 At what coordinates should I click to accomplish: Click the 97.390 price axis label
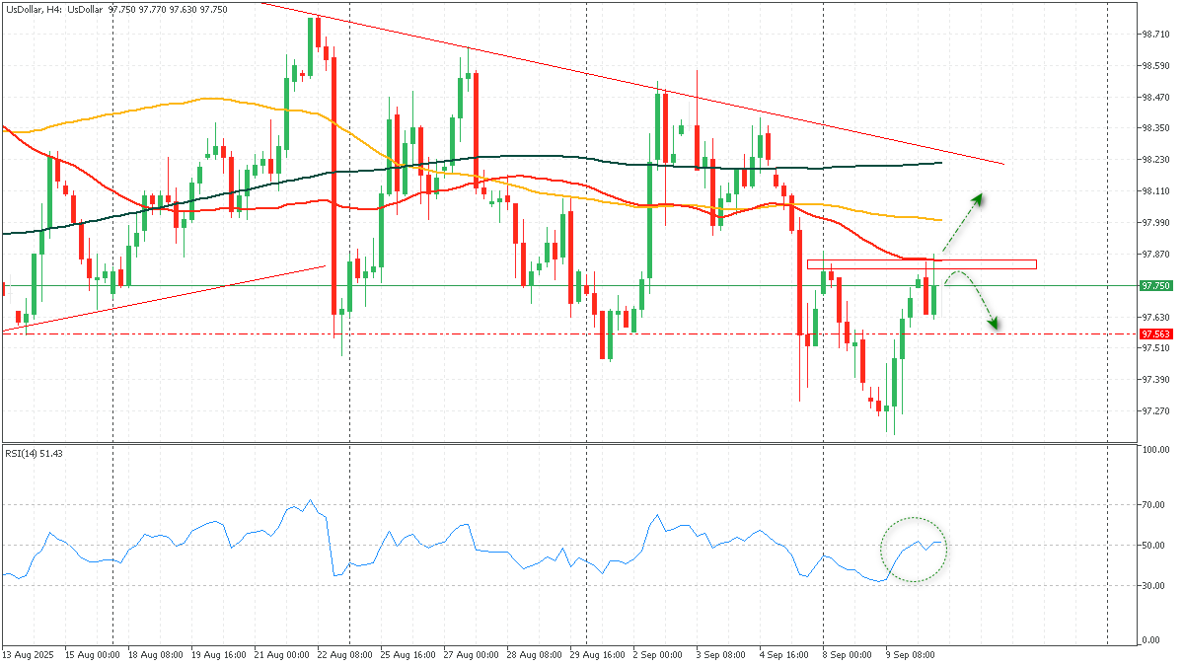tap(1154, 379)
